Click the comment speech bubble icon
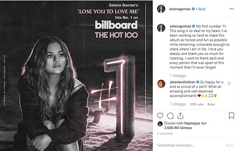This screenshot has height=151, width=238. click(171, 115)
